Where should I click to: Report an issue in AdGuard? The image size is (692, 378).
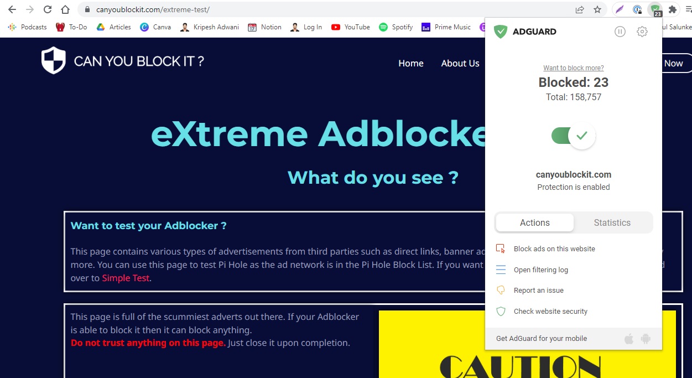[x=538, y=291]
